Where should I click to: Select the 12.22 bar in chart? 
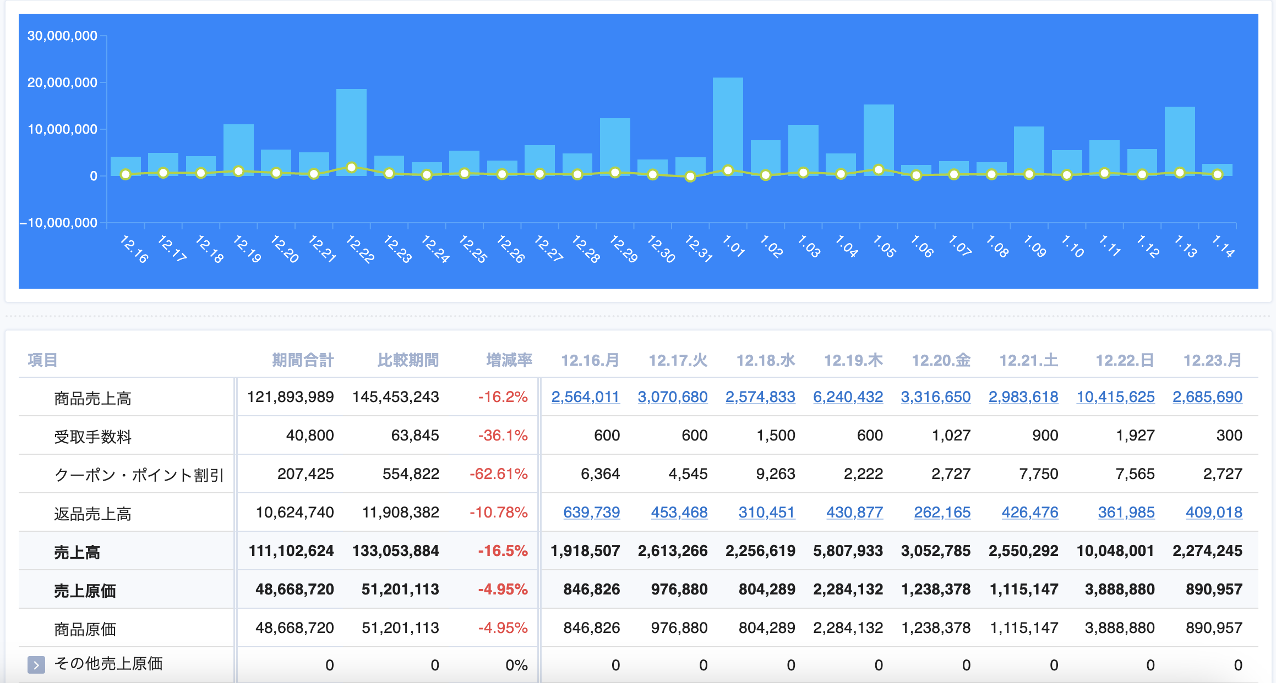351,133
